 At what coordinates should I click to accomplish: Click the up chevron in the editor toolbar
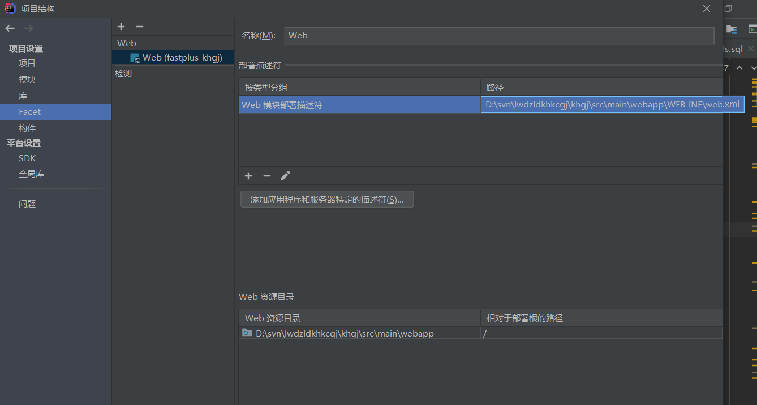[739, 67]
